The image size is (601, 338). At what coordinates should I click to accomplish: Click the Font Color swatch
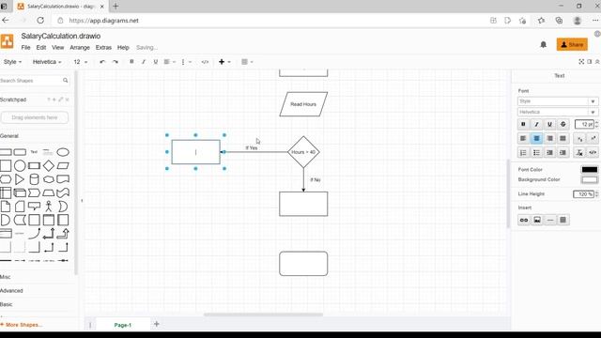point(590,169)
